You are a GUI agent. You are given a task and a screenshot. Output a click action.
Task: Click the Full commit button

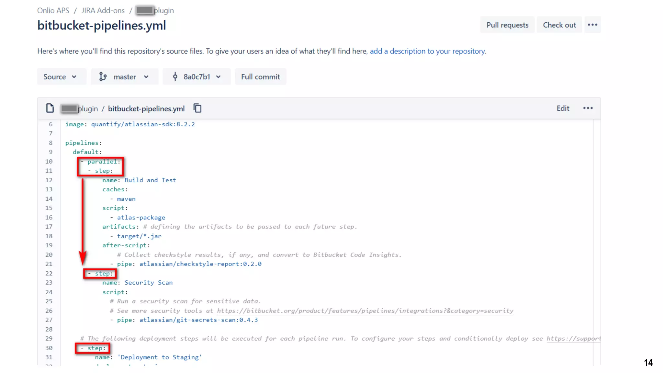(260, 77)
